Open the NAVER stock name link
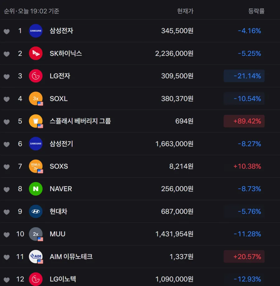Image resolution: width=280 pixels, height=286 pixels. pyautogui.click(x=61, y=189)
